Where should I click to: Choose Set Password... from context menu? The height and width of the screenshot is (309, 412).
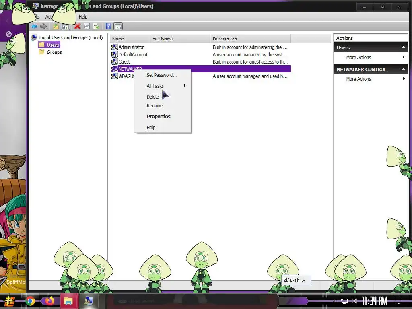coord(162,75)
